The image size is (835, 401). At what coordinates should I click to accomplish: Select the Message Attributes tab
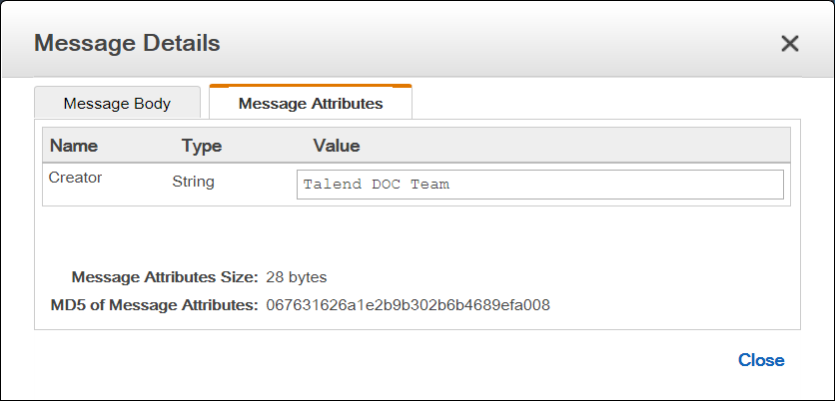click(311, 103)
